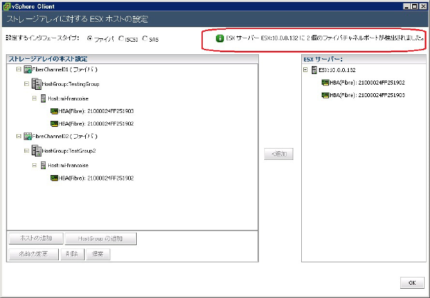Image resolution: width=430 pixels, height=298 pixels.
Task: Collapse the HostGroup:TestingGroup node
Action: pos(26,84)
